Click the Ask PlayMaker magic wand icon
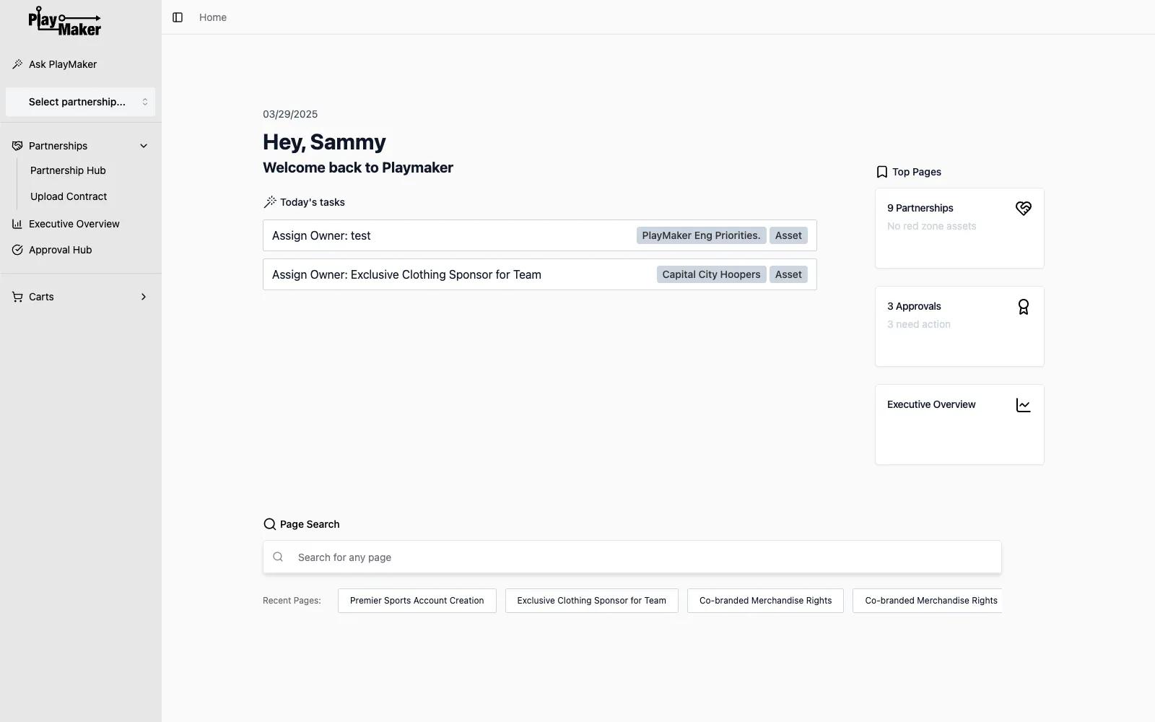The image size is (1155, 722). (17, 64)
